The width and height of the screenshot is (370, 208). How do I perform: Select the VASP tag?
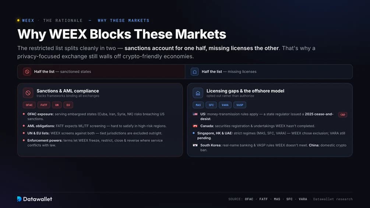240,105
